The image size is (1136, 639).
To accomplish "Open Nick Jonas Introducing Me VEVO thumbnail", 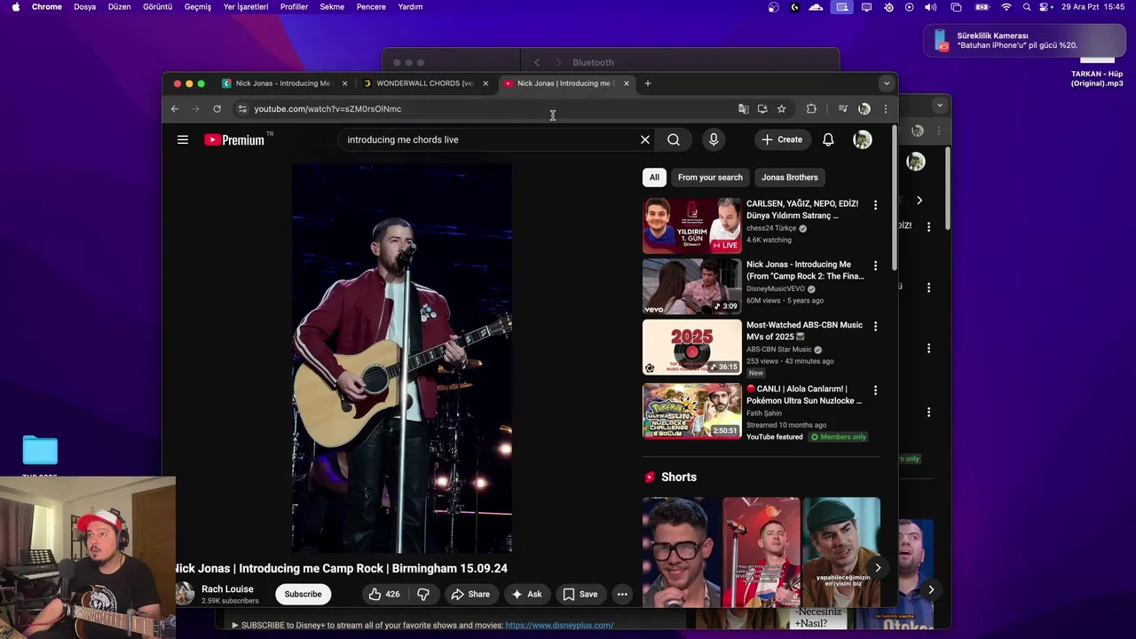I will tap(691, 286).
